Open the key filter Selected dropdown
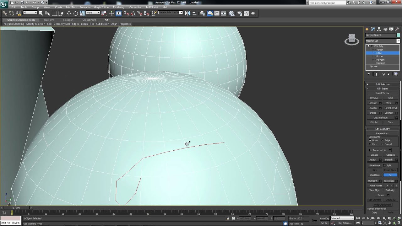The height and width of the screenshot is (226, 402). tap(342, 218)
